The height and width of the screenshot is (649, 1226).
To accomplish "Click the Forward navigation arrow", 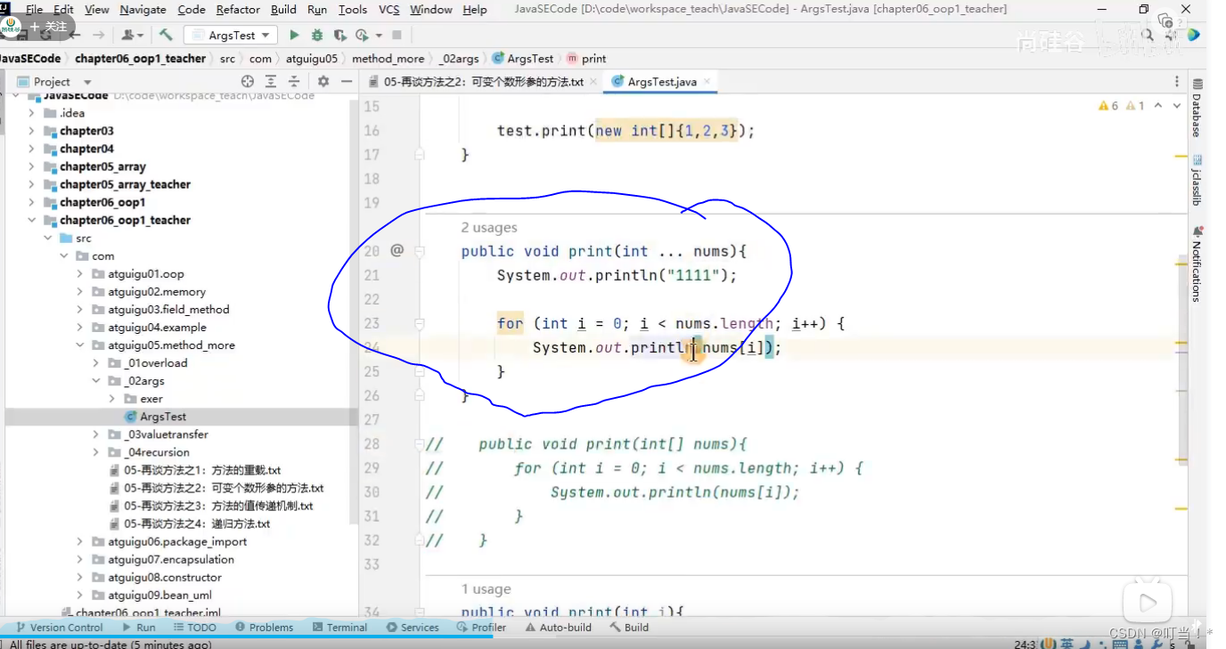I will (98, 35).
